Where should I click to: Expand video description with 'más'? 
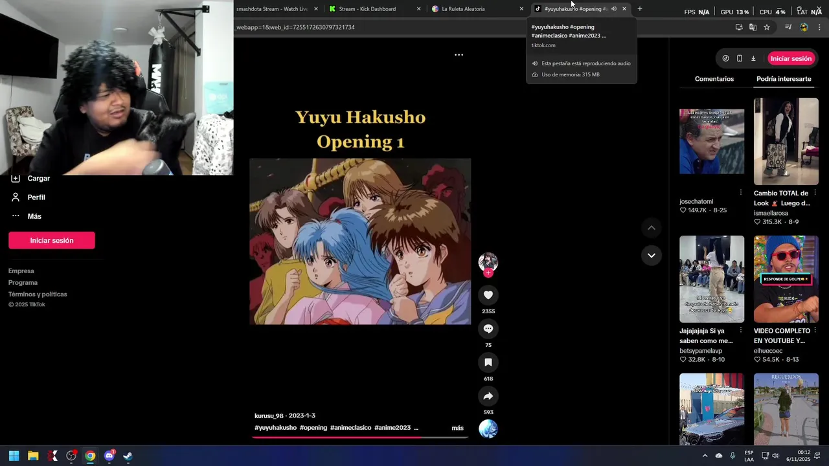pyautogui.click(x=457, y=428)
